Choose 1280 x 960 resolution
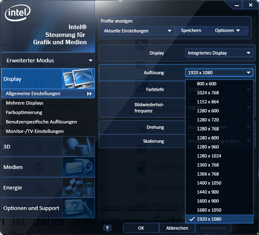This screenshot has width=259, height=235. click(219, 147)
